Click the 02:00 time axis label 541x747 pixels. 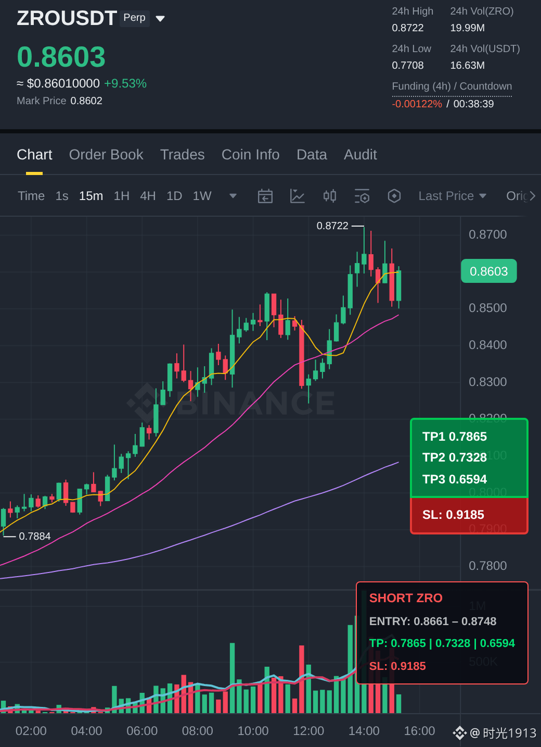click(31, 731)
